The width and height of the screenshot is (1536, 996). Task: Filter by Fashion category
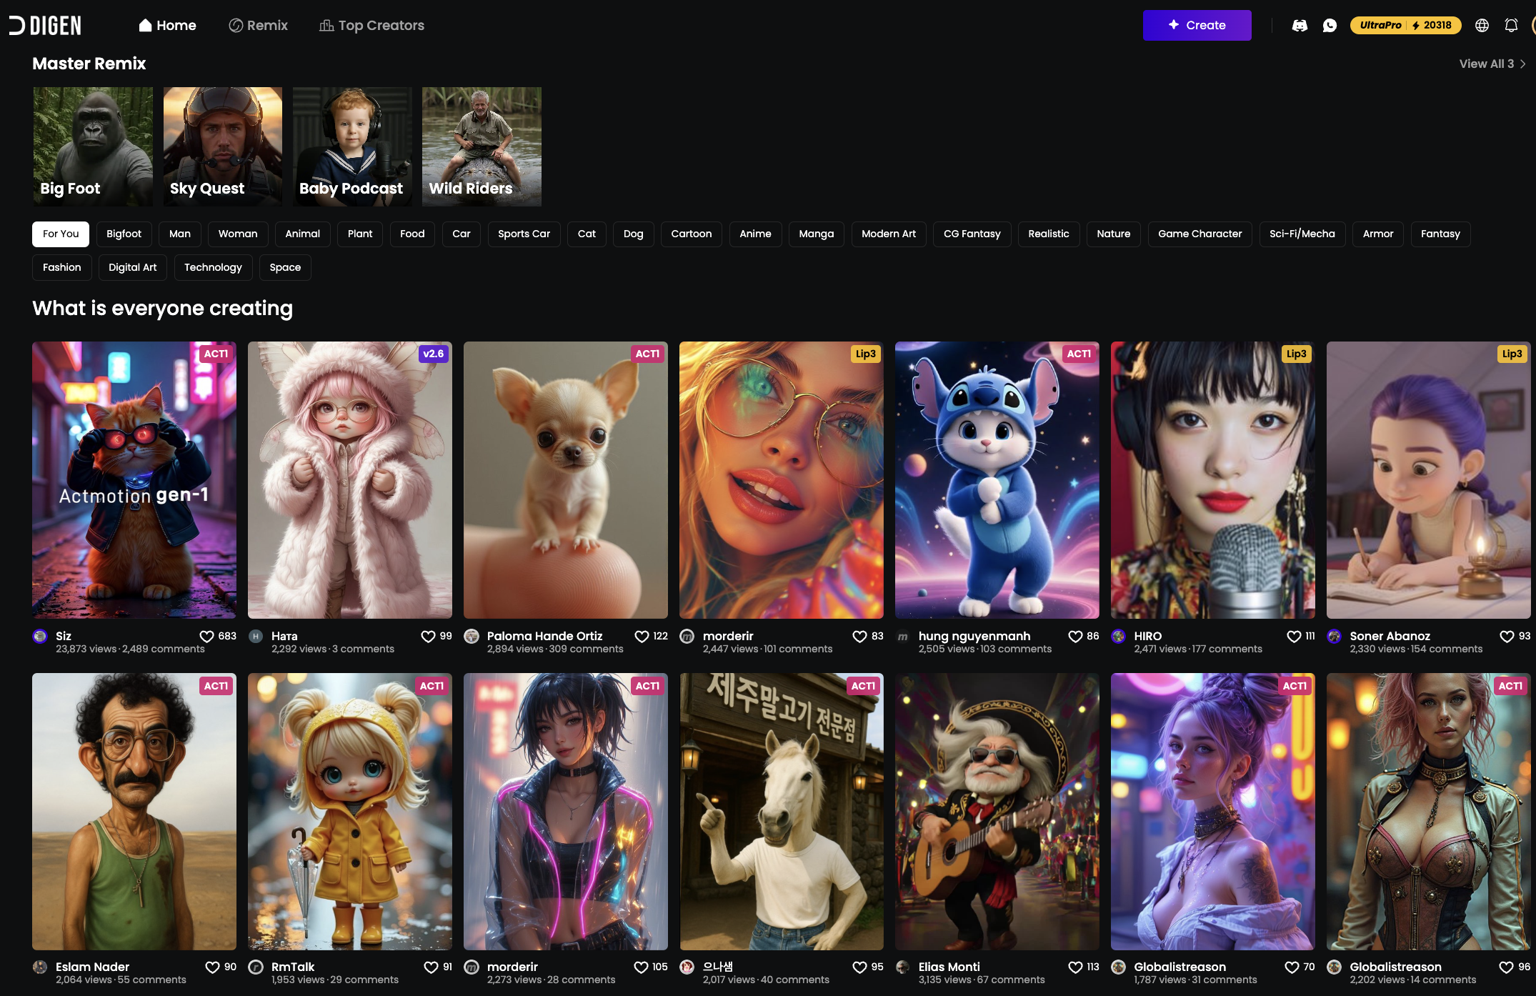(62, 267)
